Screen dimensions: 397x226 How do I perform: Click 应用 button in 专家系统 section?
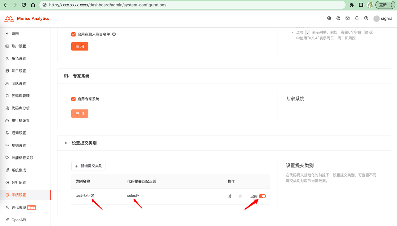[x=80, y=114]
